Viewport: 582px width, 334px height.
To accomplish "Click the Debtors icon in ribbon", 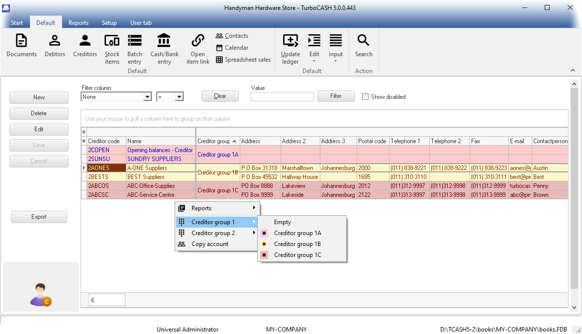I will coord(55,46).
